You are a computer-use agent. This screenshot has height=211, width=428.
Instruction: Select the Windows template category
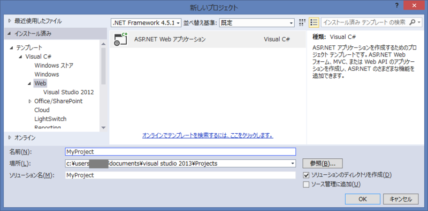click(47, 74)
